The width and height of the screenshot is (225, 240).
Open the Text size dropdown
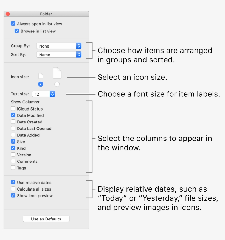click(x=43, y=94)
